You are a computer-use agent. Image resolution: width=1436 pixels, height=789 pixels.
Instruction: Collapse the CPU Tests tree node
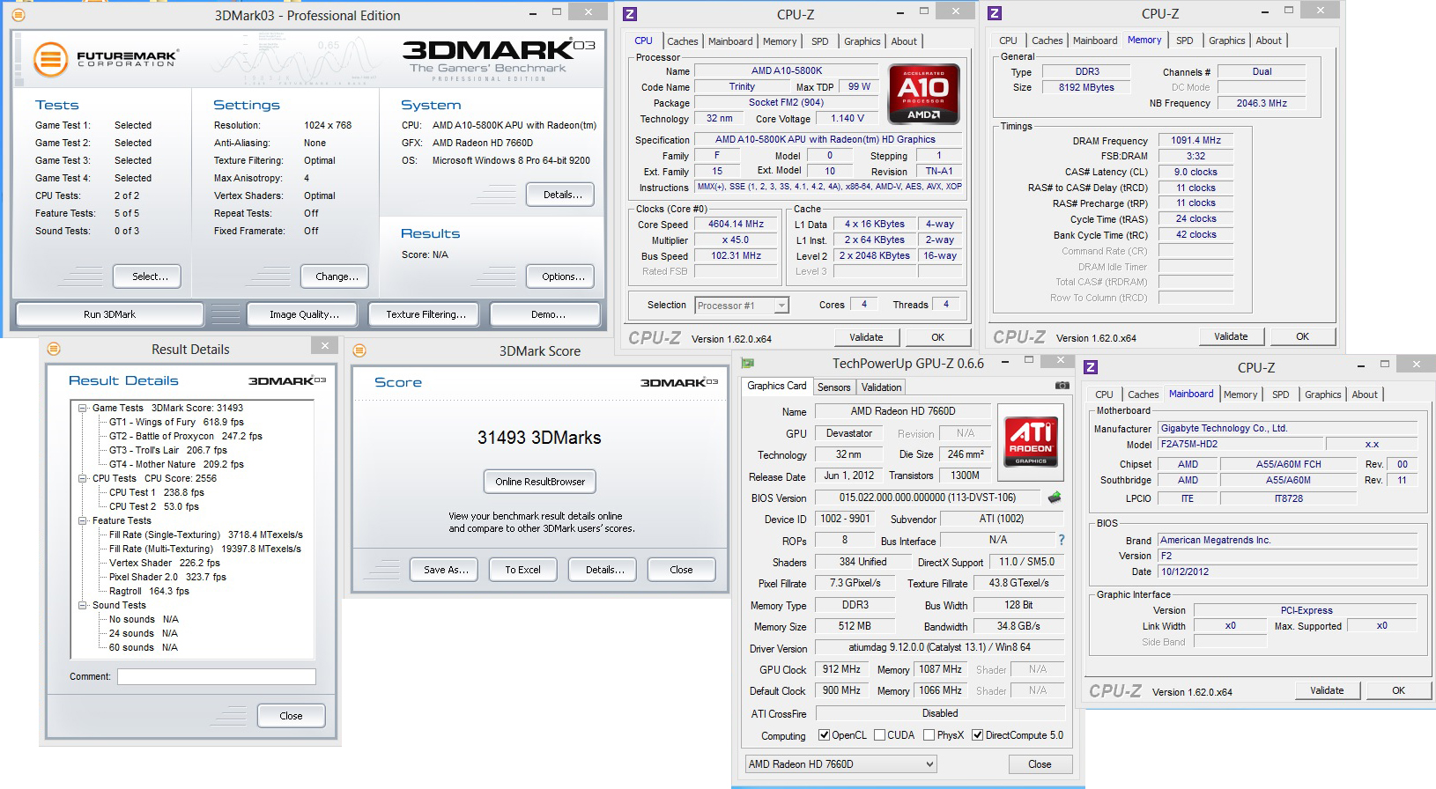click(82, 478)
